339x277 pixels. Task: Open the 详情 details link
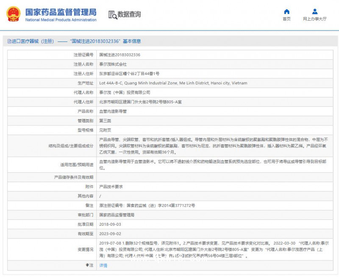[103, 265]
